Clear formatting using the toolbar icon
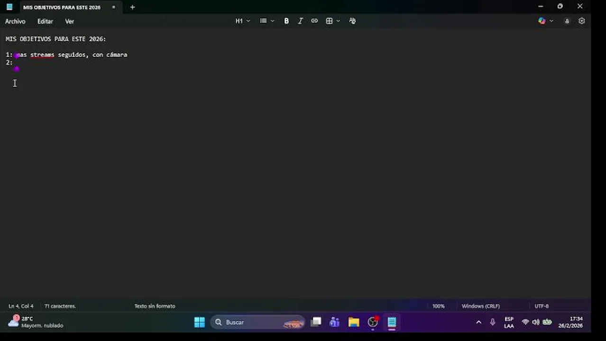The width and height of the screenshot is (606, 341). 352,21
